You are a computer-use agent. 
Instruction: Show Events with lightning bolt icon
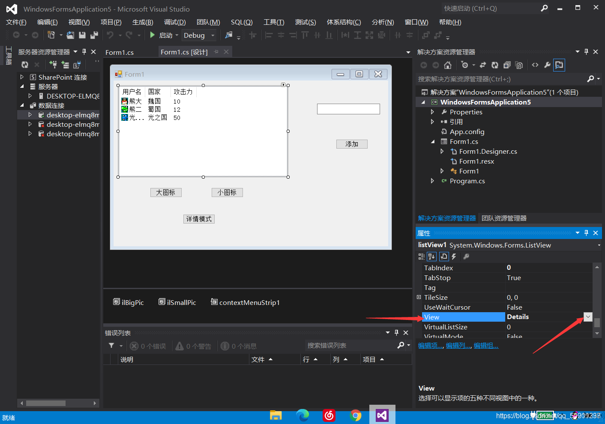click(454, 257)
